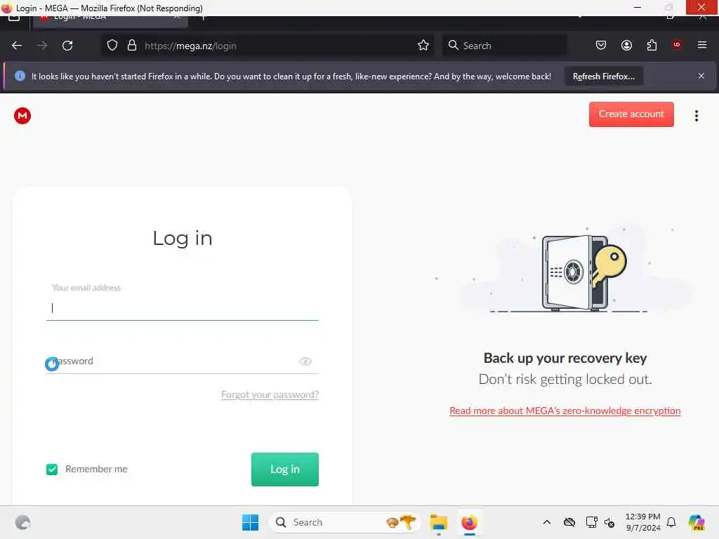View site security via padlock icon
719x539 pixels.
(x=132, y=46)
